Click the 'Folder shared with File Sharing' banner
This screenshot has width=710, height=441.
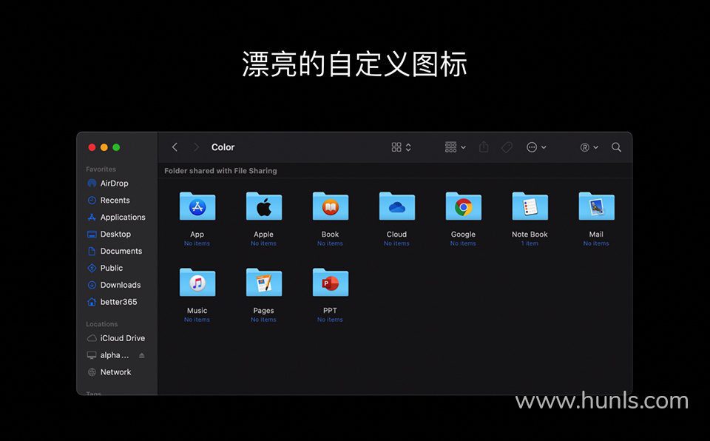coord(220,171)
